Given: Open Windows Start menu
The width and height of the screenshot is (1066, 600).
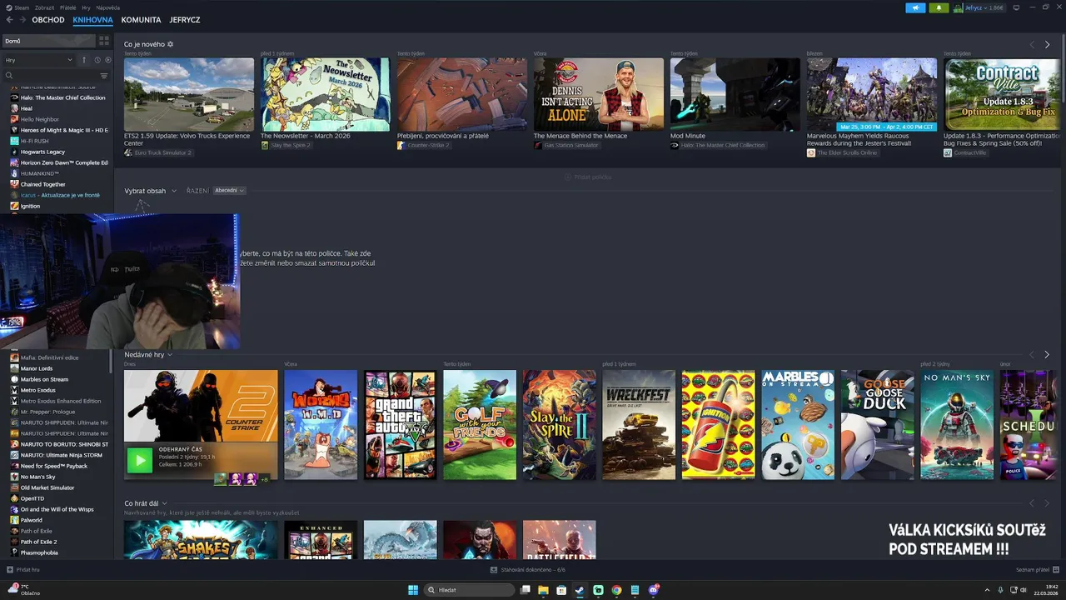Looking at the screenshot, I should coord(413,590).
